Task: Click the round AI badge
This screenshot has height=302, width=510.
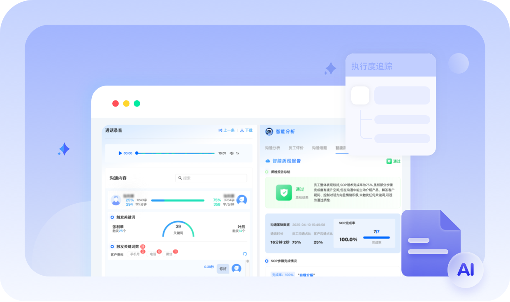Action: click(x=466, y=269)
